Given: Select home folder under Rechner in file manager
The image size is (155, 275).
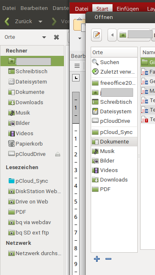Looking at the screenshot, I should point(32,61).
